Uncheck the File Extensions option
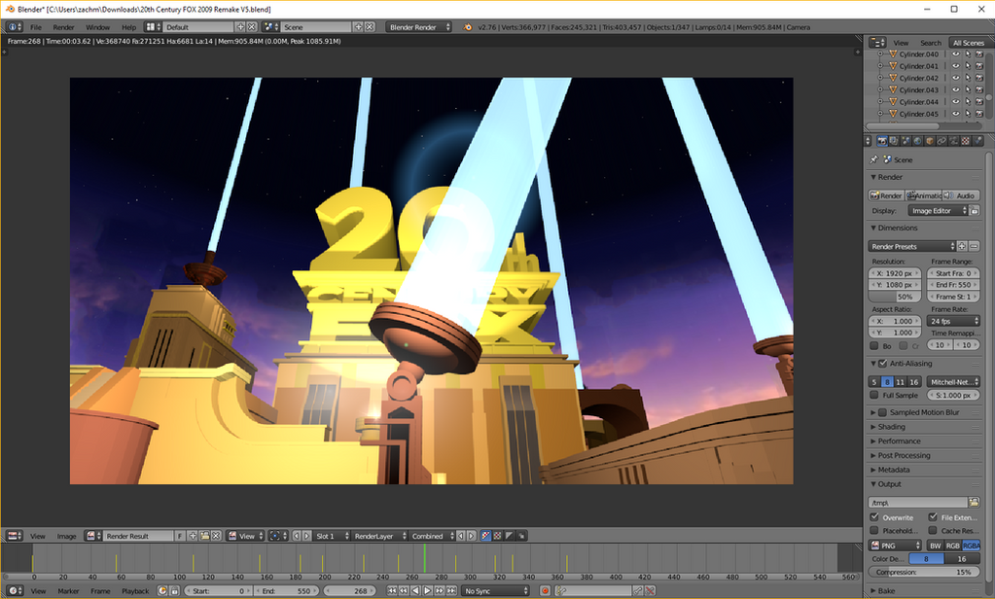This screenshot has width=995, height=599. [x=933, y=517]
